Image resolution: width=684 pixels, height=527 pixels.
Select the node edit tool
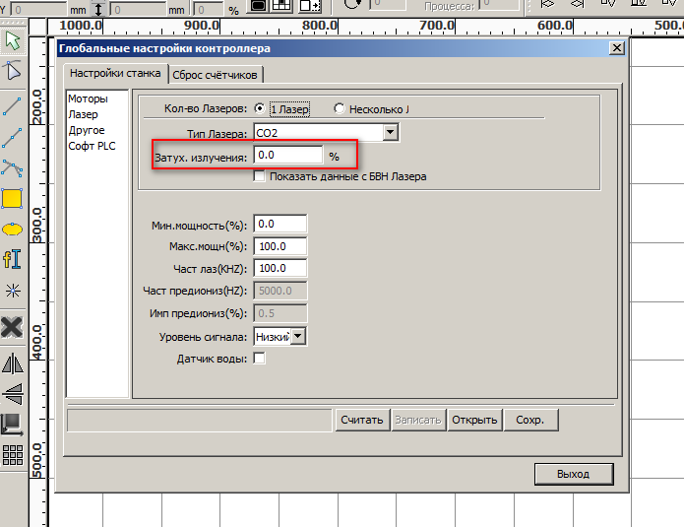[13, 71]
